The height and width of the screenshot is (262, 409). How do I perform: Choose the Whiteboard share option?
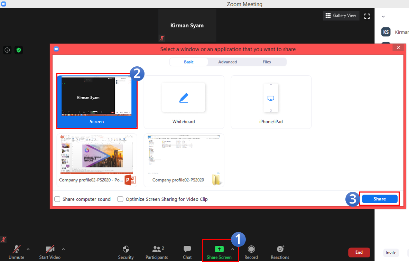coord(184,102)
